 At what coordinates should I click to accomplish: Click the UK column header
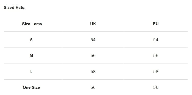(93, 24)
